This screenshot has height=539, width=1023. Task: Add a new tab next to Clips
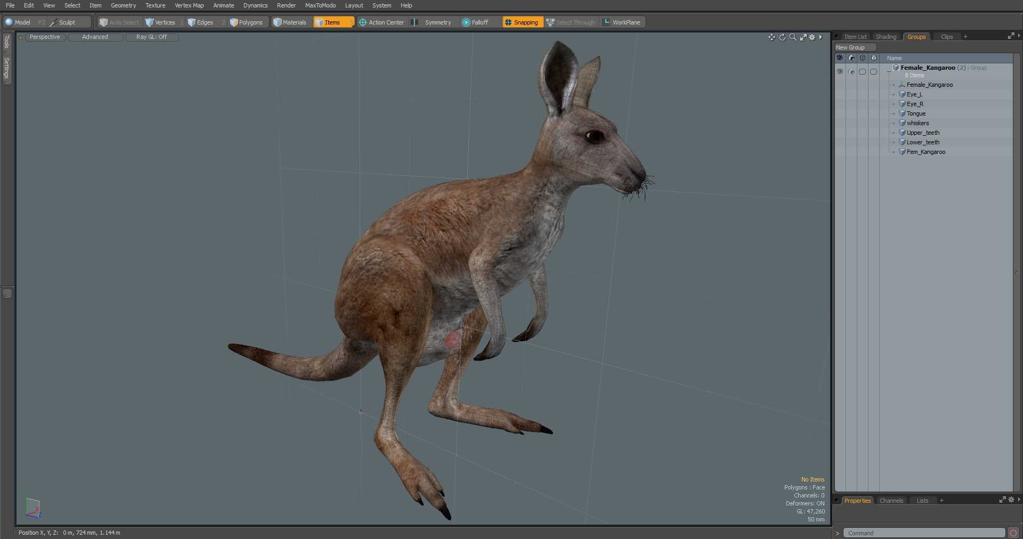(x=965, y=37)
